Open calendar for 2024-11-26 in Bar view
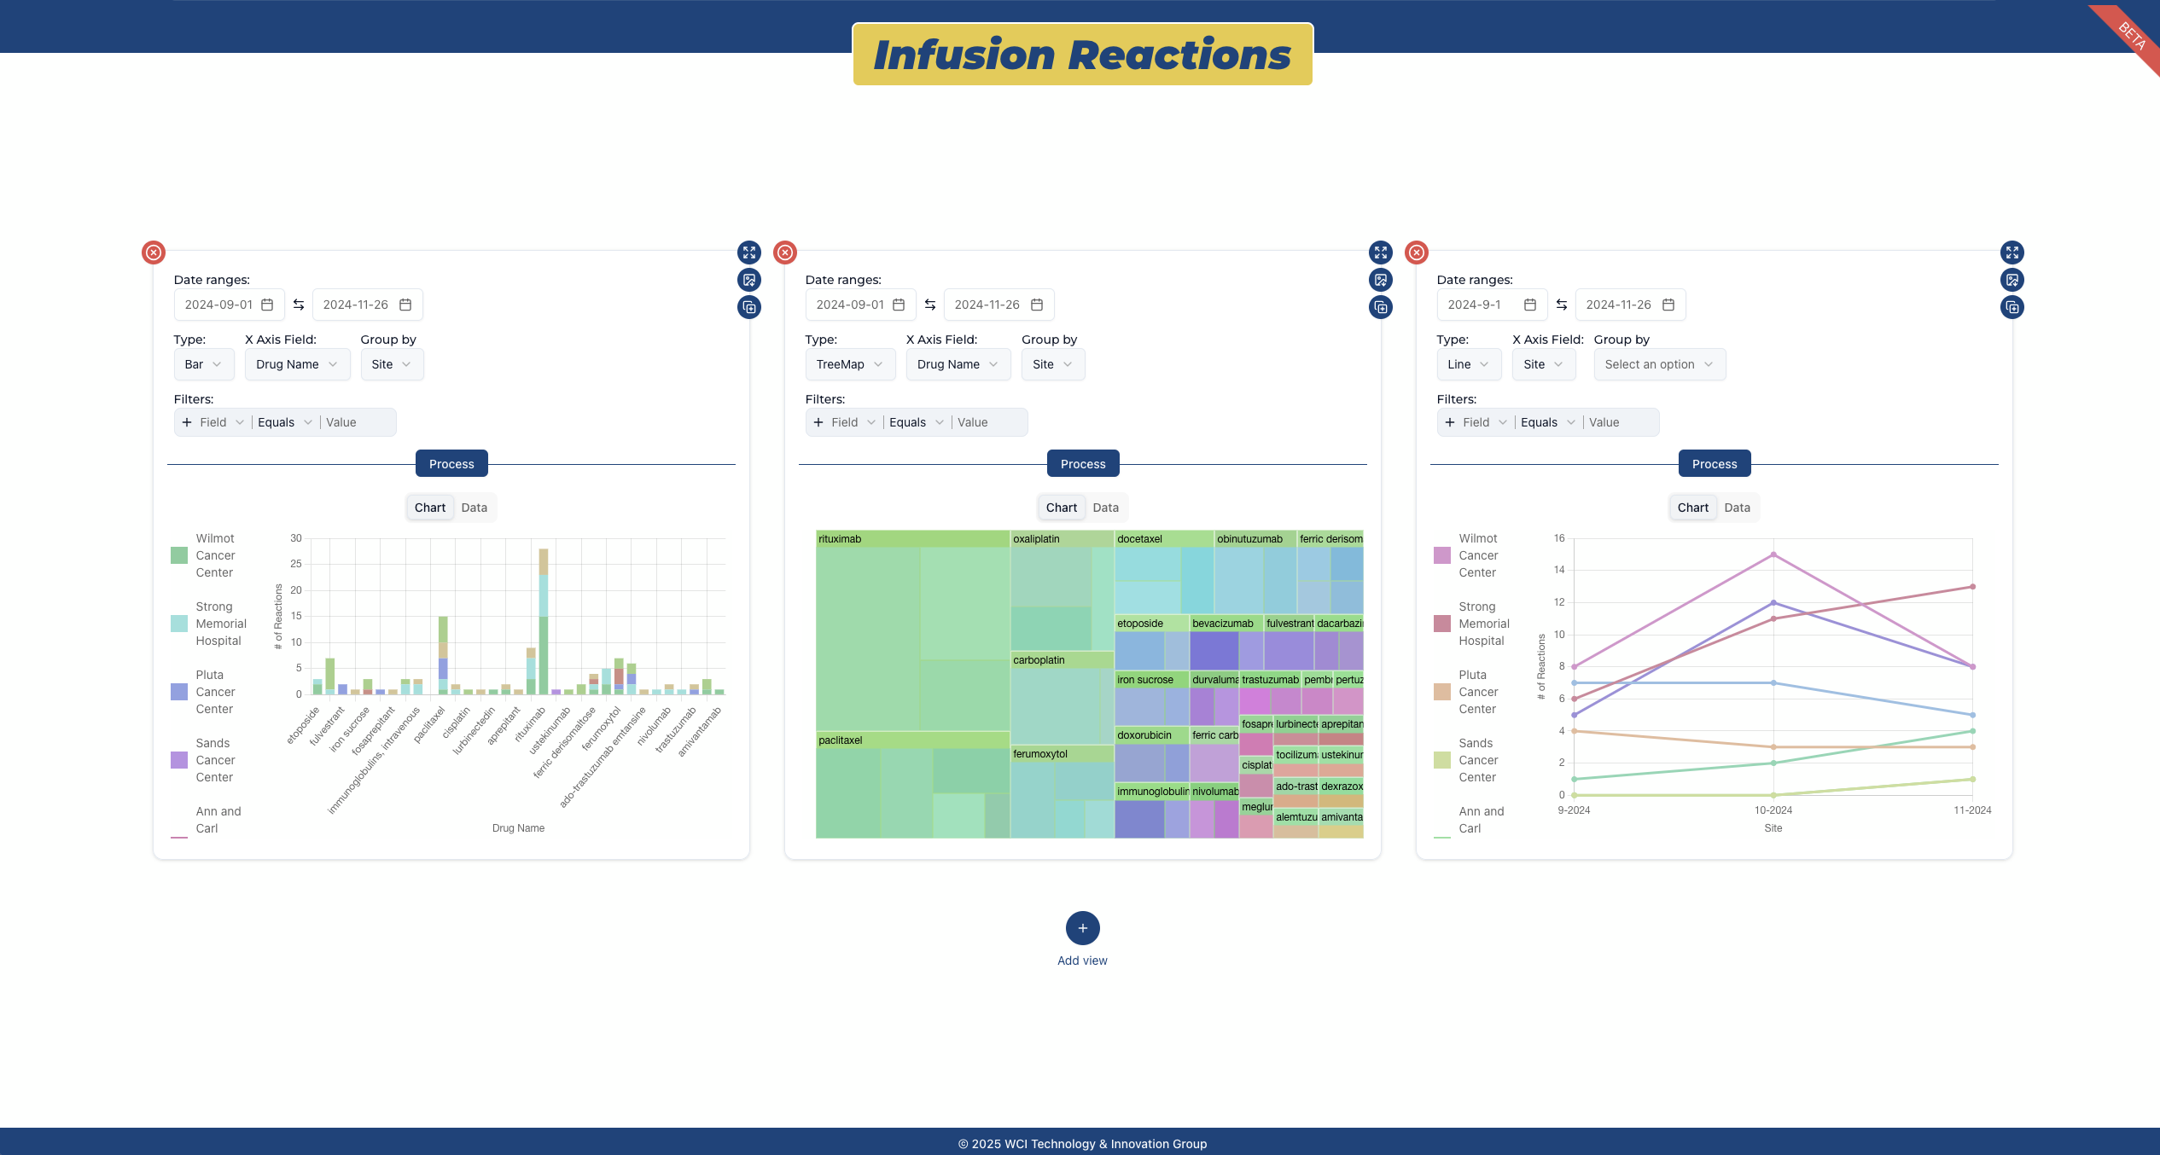 point(405,305)
